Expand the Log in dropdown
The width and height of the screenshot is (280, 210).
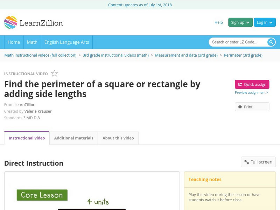[264, 22]
